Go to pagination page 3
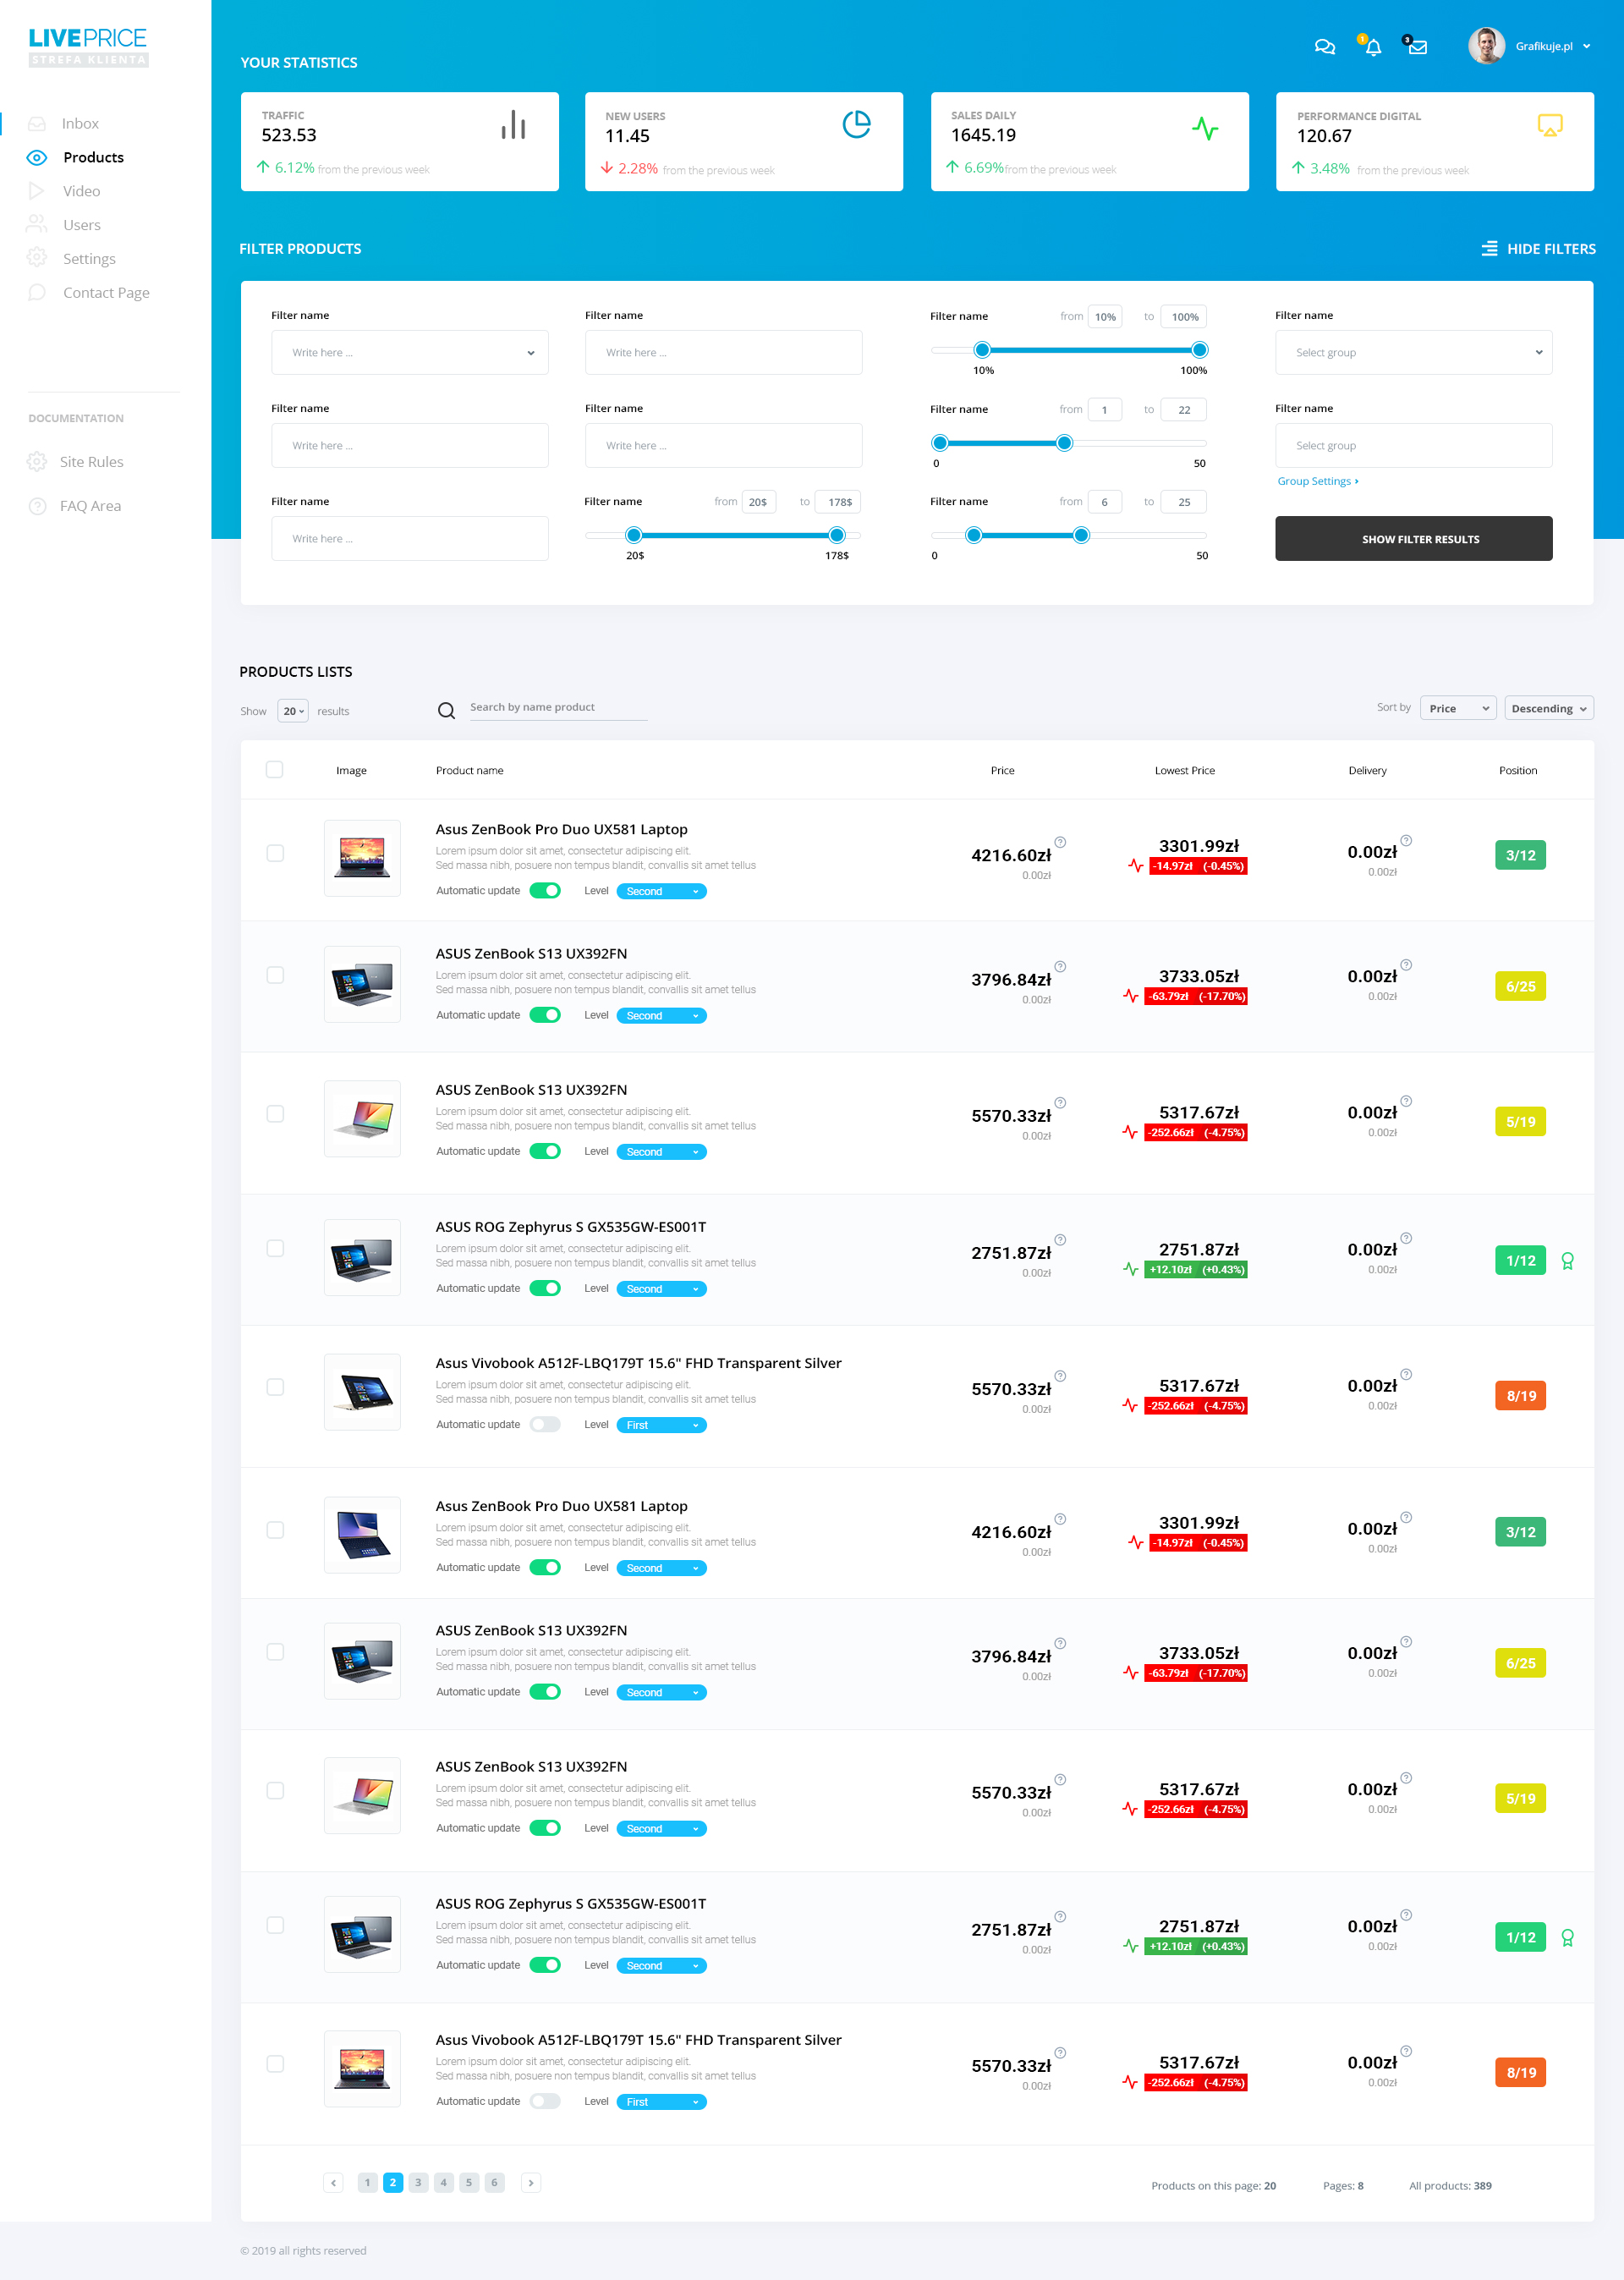Screen dimensions: 1624x2280 pos(418,2182)
